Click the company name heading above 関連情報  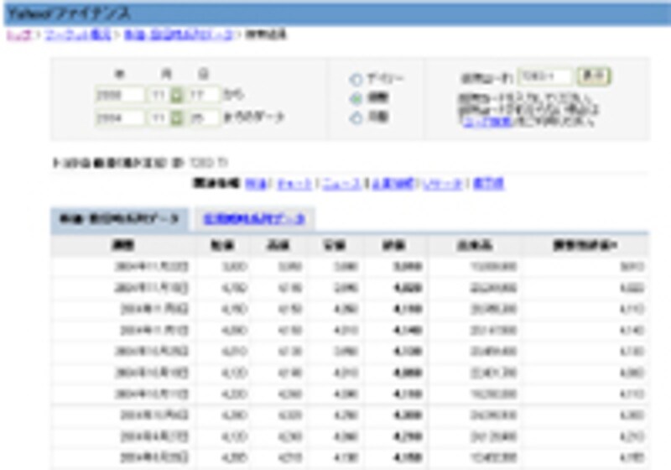click(140, 163)
